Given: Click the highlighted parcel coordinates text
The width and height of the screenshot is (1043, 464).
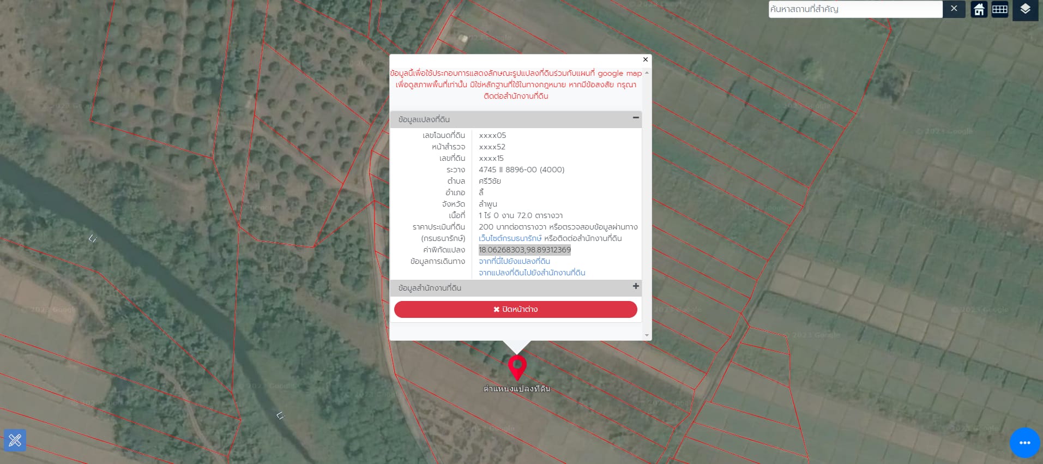Looking at the screenshot, I should (524, 250).
